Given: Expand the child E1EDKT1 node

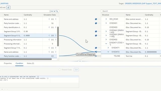Looking at the screenshot, I should 108,48.
